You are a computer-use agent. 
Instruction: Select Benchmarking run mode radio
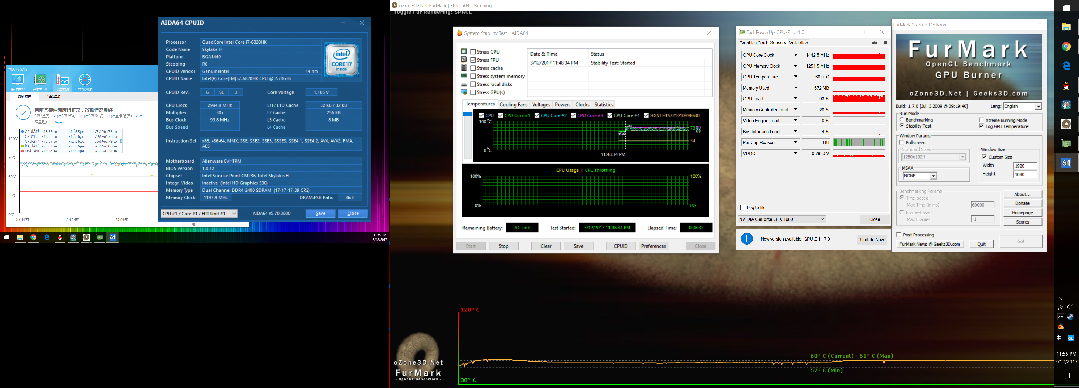tap(902, 120)
